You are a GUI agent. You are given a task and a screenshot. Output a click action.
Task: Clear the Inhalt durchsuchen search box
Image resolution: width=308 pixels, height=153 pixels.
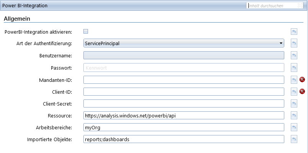[300, 5]
